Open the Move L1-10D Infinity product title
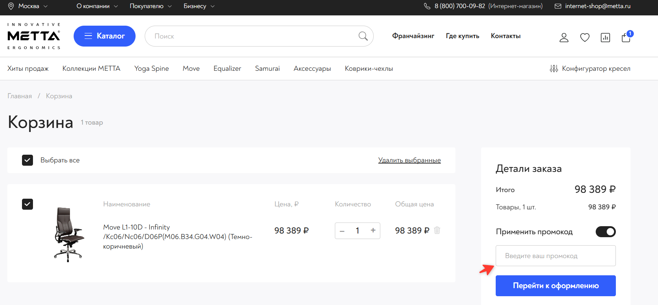 tap(178, 237)
